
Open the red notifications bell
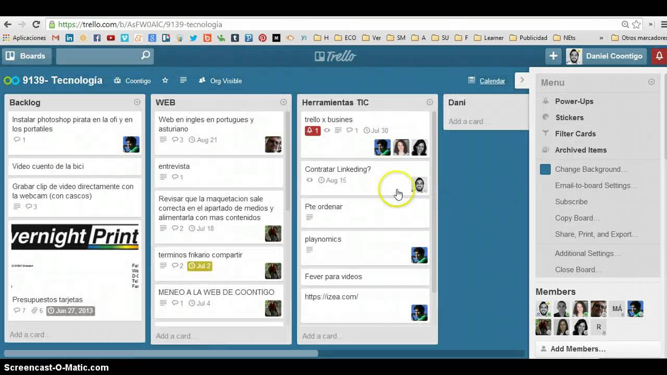tap(659, 56)
